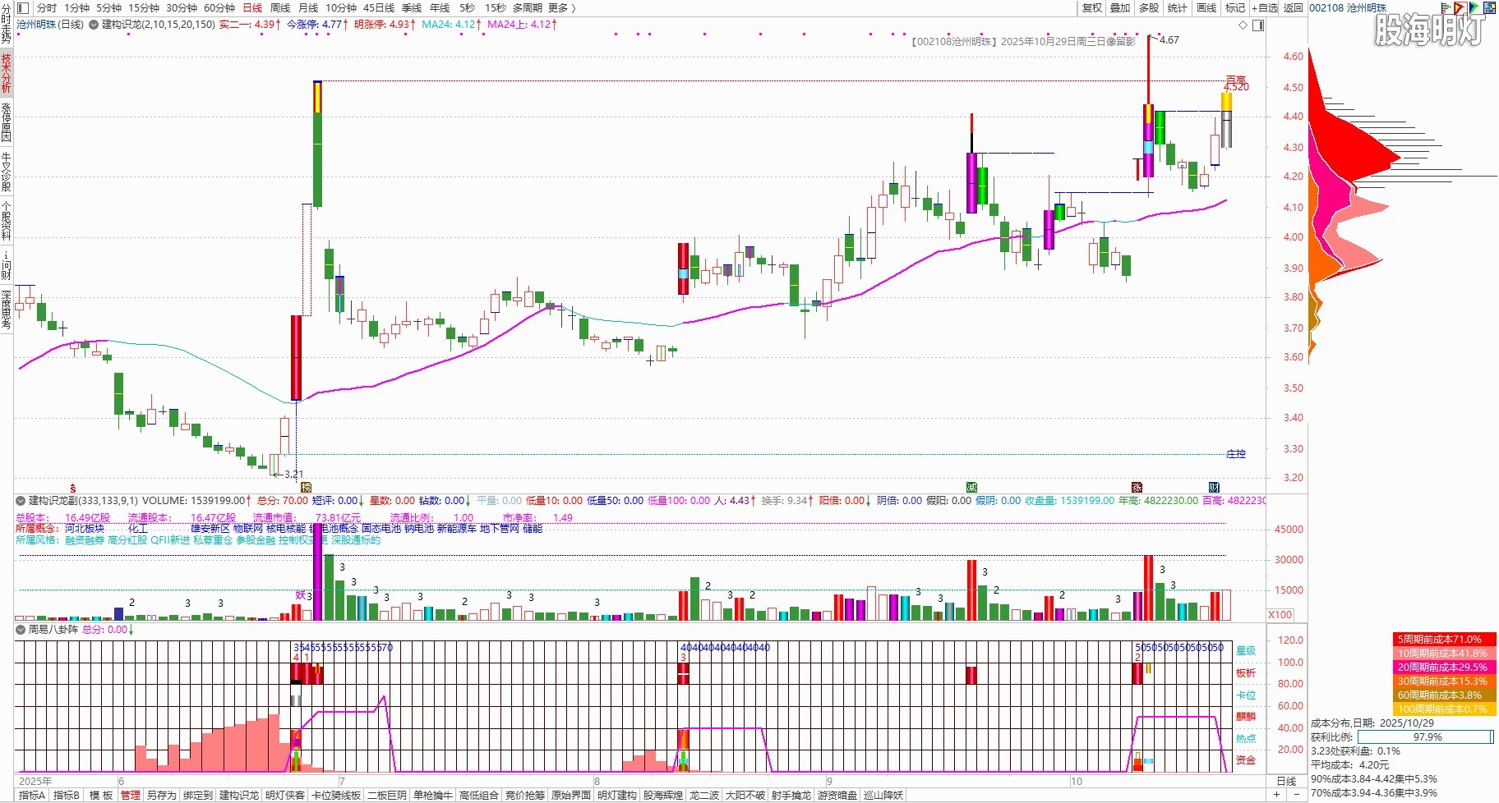Screen dimensions: 1499x803
Task: Click the red triangle flame chart icon
Action: (1460, 8)
